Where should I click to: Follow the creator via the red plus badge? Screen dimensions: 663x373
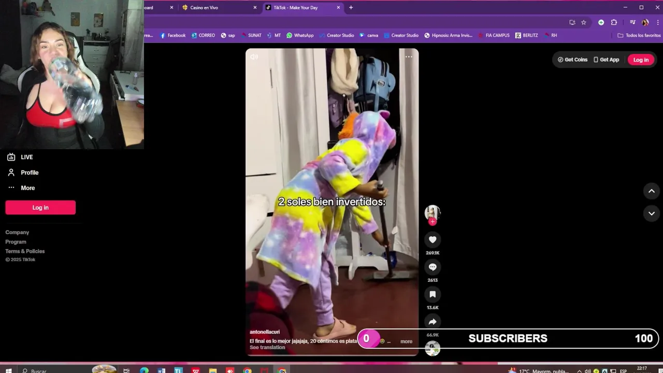433,222
